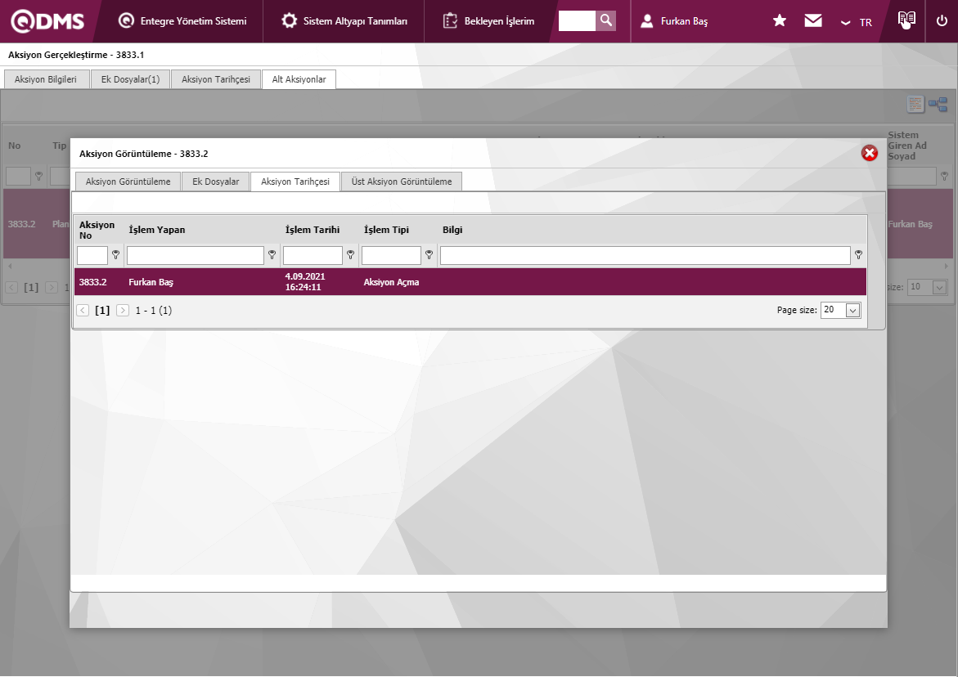The height and width of the screenshot is (677, 958).
Task: Click funnel icon beside background rightmost filter
Action: point(945,177)
